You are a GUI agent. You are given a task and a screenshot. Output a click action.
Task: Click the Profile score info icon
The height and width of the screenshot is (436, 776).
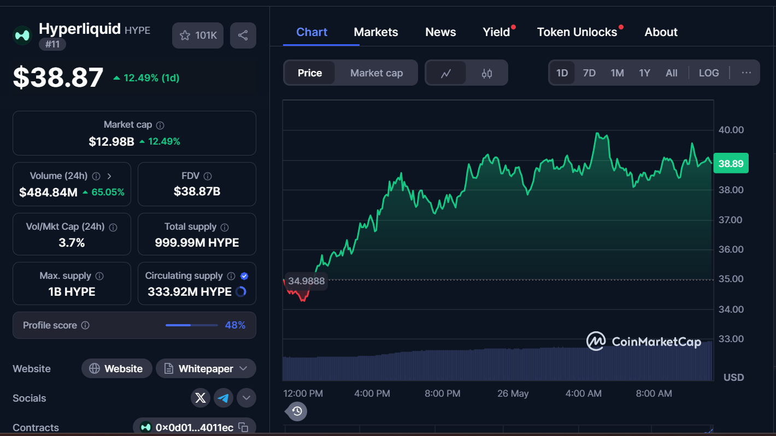pos(85,325)
